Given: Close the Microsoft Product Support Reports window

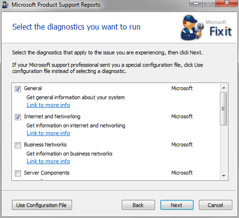Looking at the screenshot, I should coord(227,3).
